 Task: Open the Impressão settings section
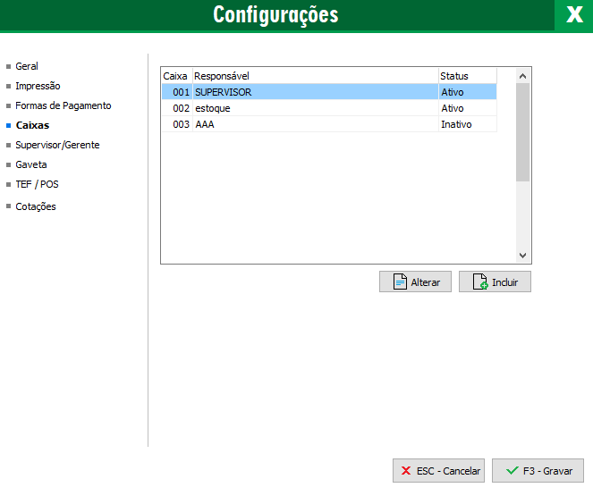pyautogui.click(x=38, y=86)
